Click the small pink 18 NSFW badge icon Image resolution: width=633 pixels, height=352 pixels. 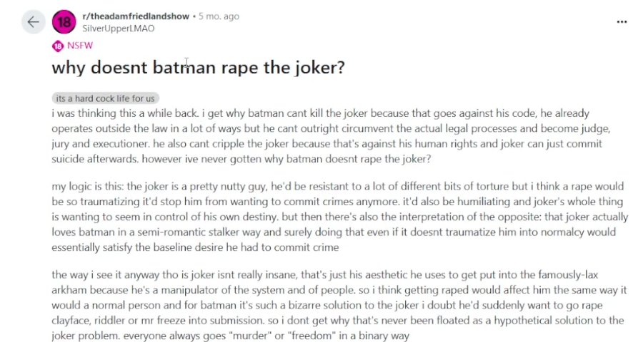58,46
